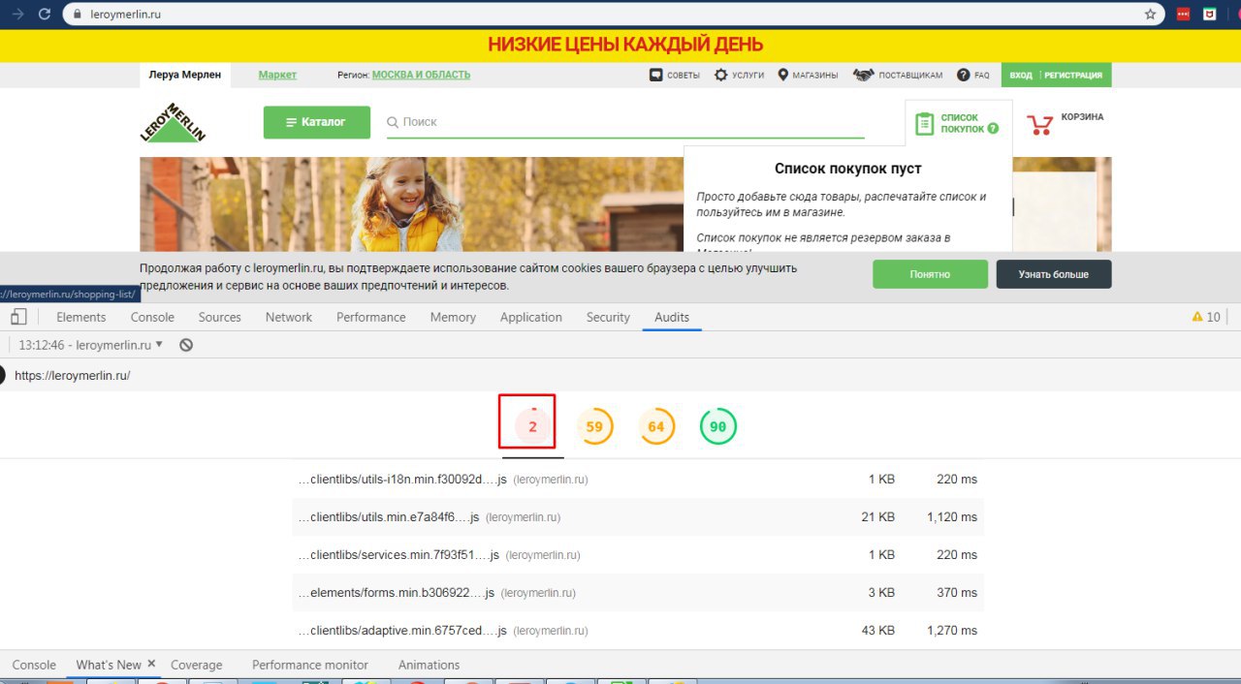The width and height of the screenshot is (1241, 684).
Task: Jump to the score 64 gauge
Action: click(656, 426)
